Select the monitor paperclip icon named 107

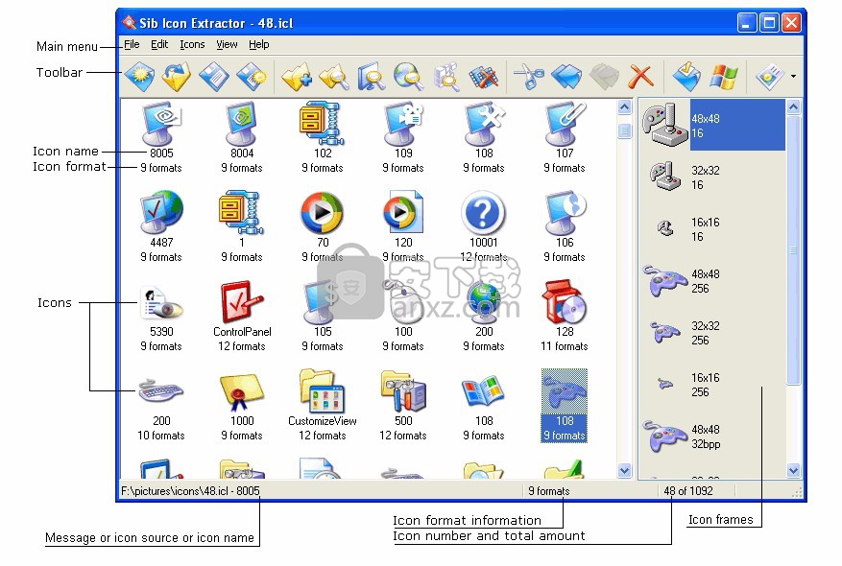[x=565, y=137]
